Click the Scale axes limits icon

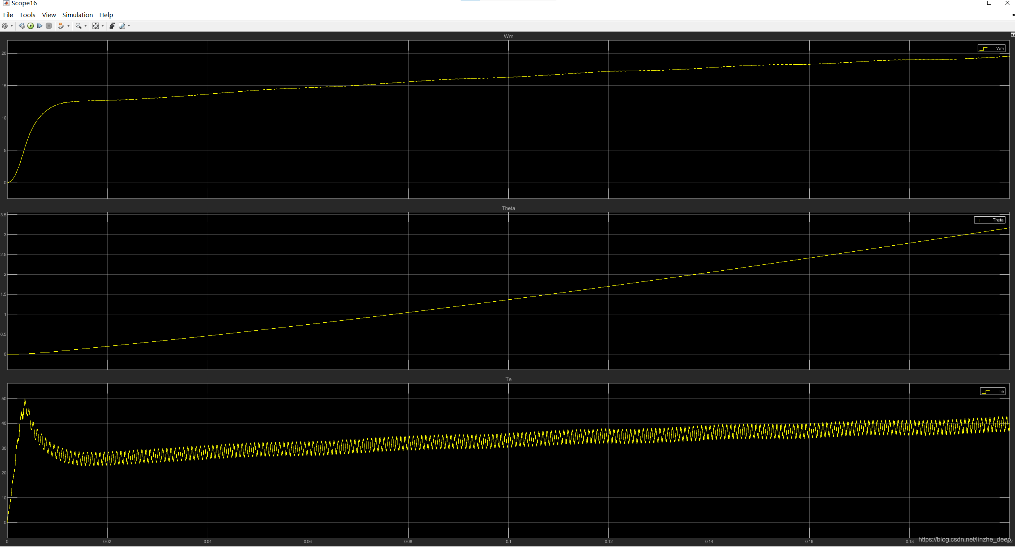(96, 26)
